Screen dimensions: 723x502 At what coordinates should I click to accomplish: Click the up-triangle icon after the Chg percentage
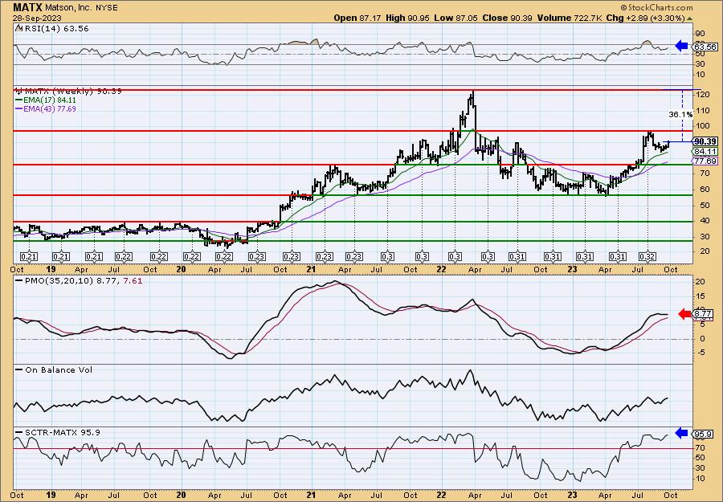click(690, 18)
